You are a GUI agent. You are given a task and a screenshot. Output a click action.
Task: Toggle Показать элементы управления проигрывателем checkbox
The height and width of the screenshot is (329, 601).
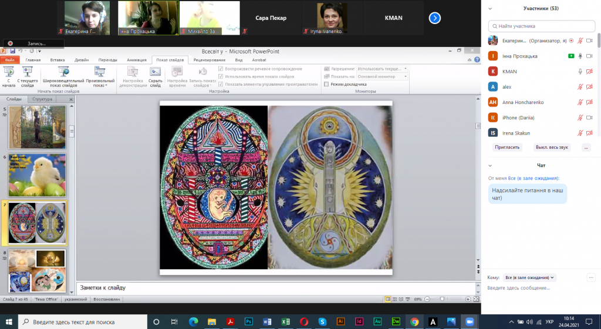221,84
